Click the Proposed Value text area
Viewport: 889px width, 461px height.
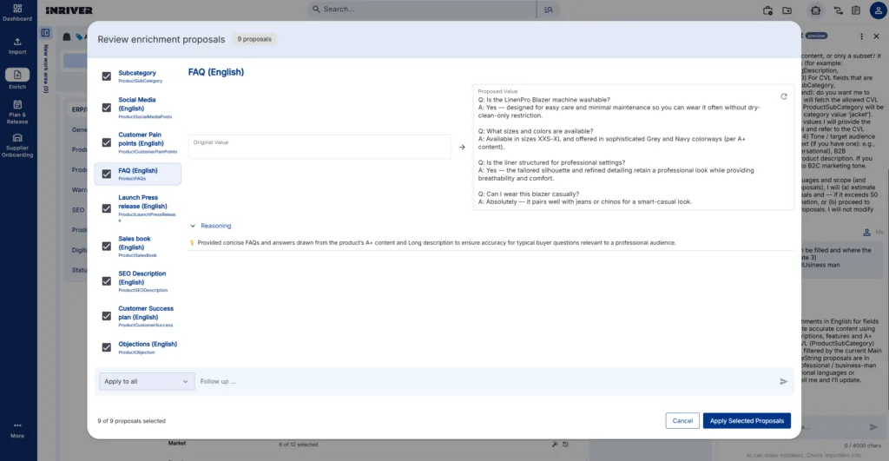point(633,148)
